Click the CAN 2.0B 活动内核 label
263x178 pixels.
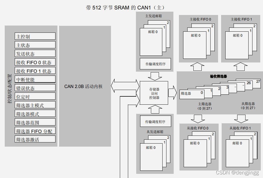pyautogui.click(x=83, y=86)
